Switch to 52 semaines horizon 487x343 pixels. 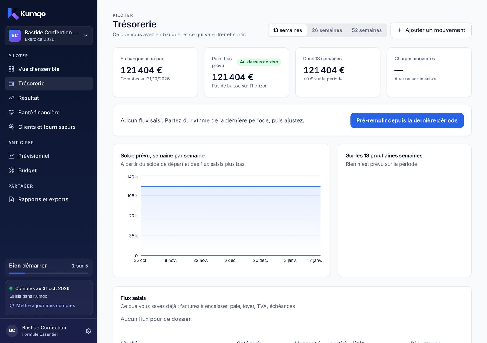click(367, 30)
